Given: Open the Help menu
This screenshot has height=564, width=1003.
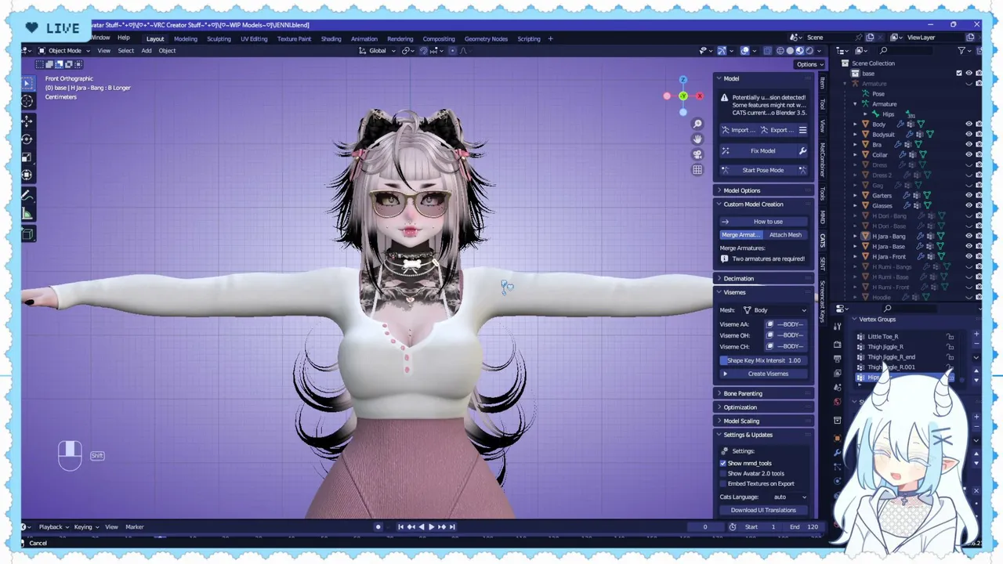Looking at the screenshot, I should tap(124, 38).
